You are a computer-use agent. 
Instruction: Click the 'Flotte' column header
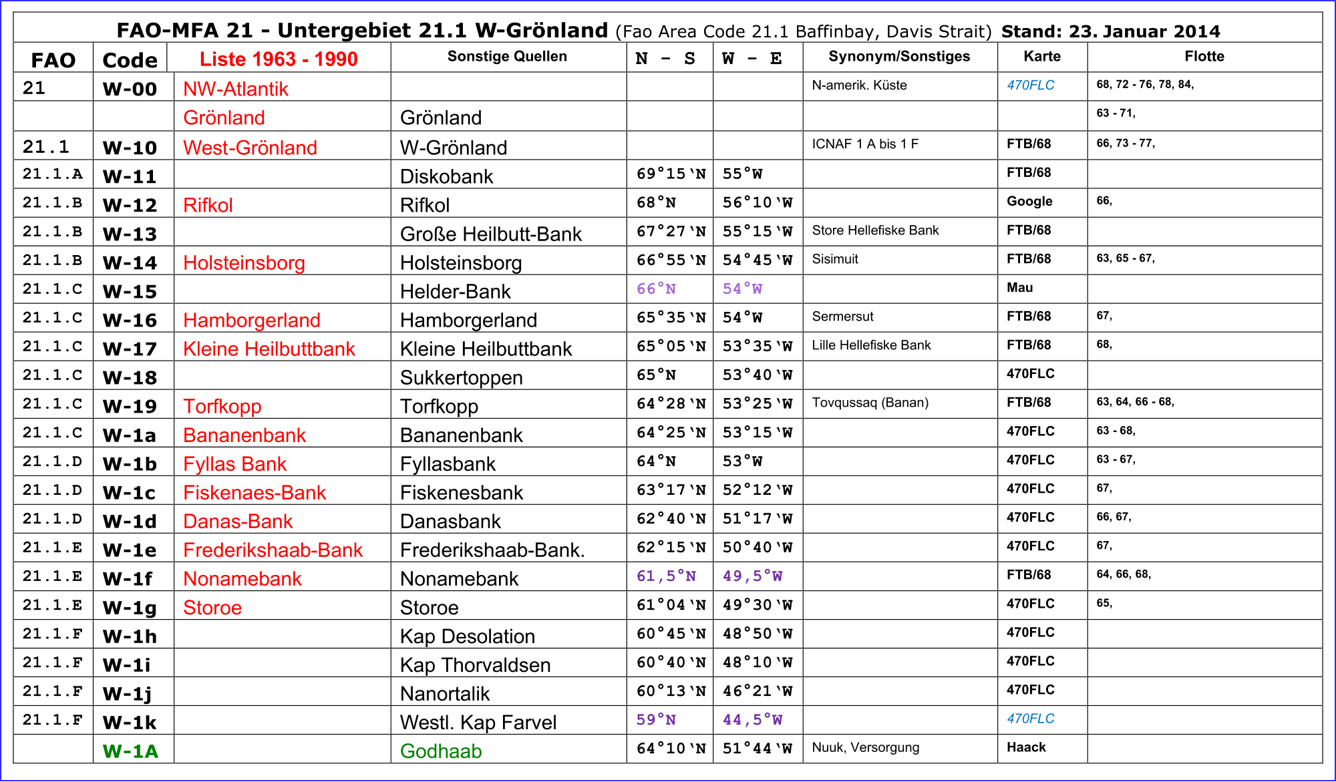tap(1204, 56)
